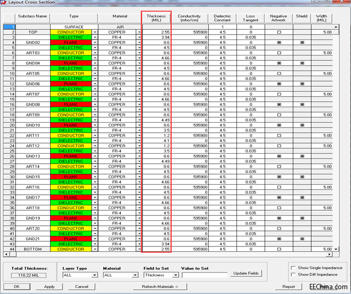Click the ART11 subclass name cell
The width and height of the screenshot is (351, 294).
(x=33, y=136)
